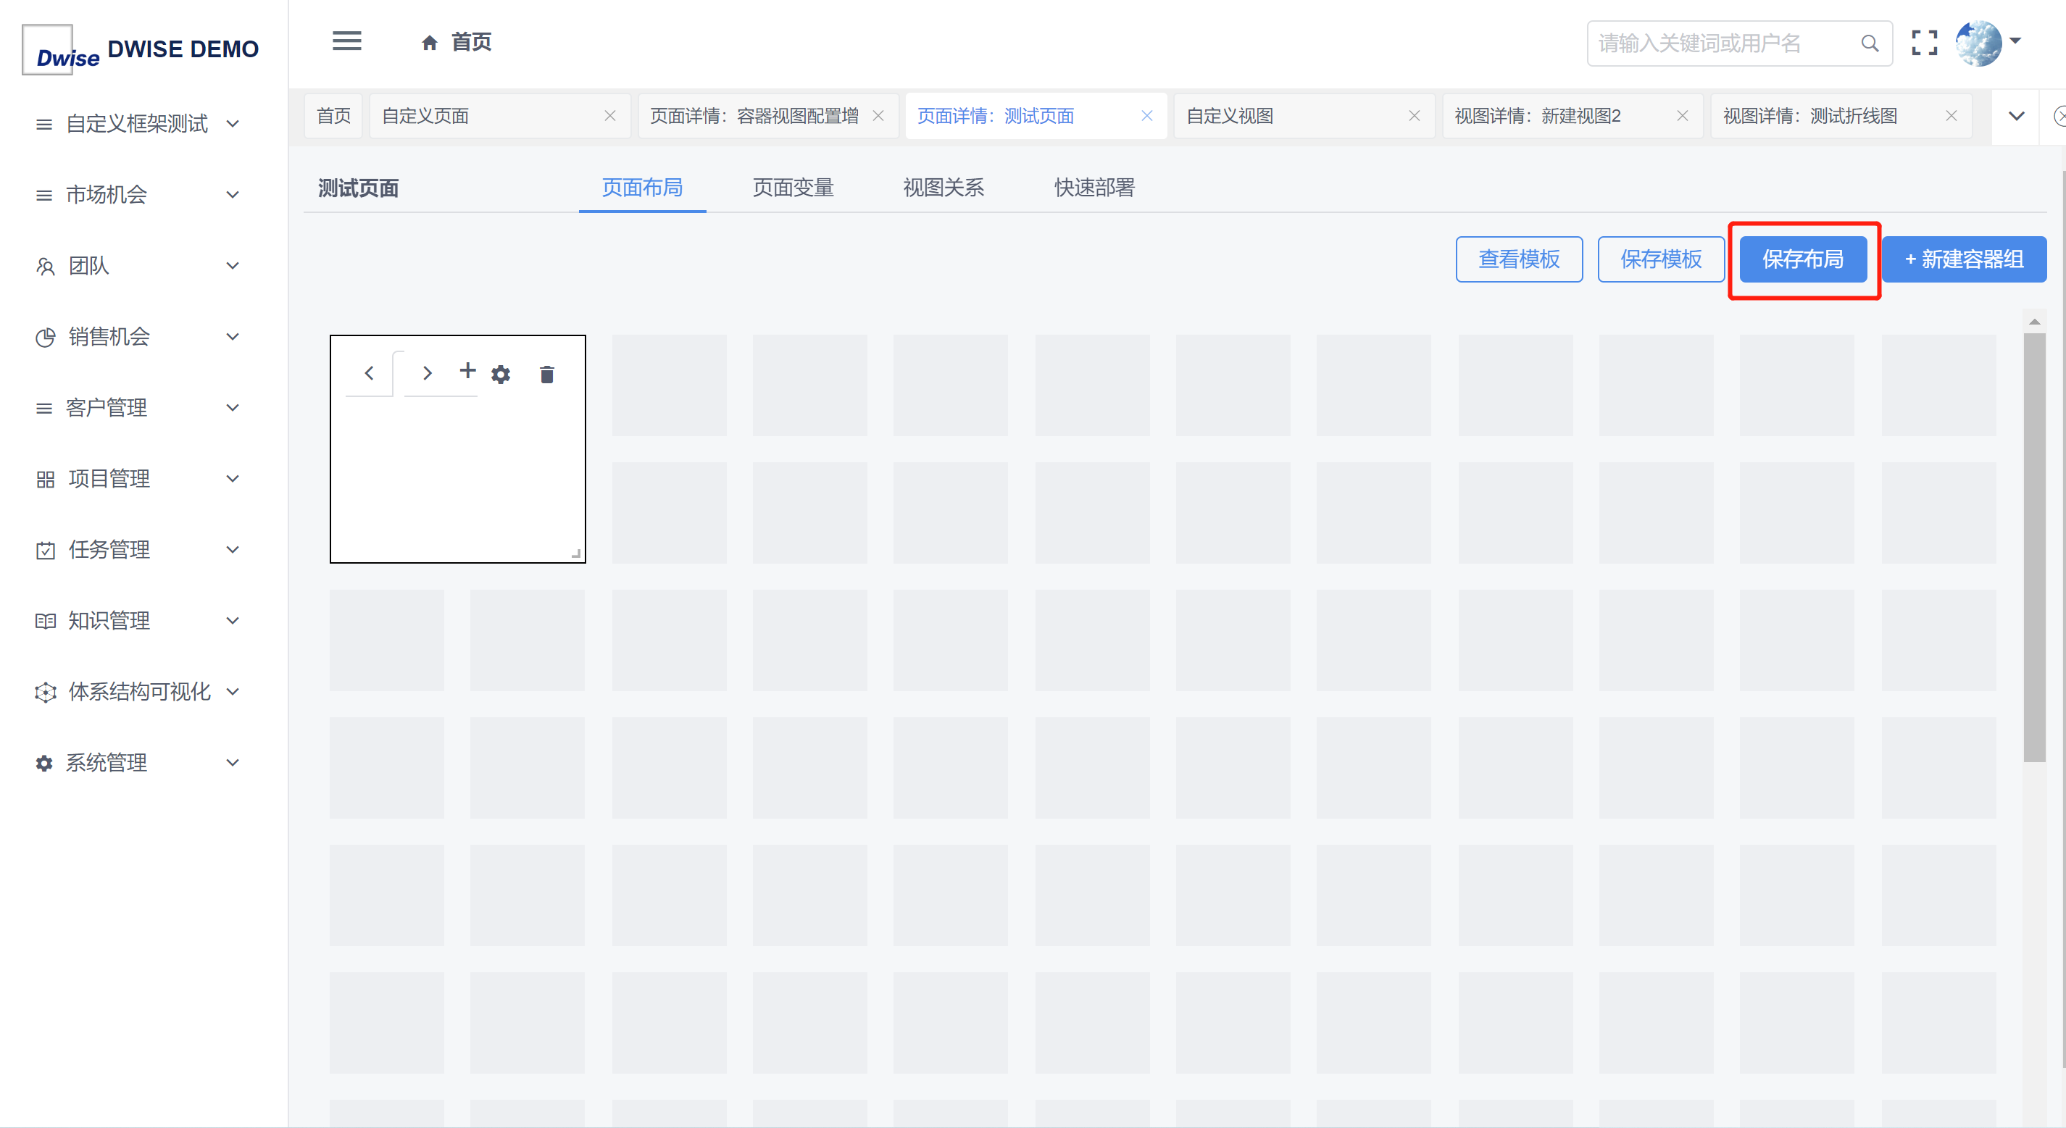Select the 自定义视图 page tab
The width and height of the screenshot is (2066, 1128).
point(1304,116)
